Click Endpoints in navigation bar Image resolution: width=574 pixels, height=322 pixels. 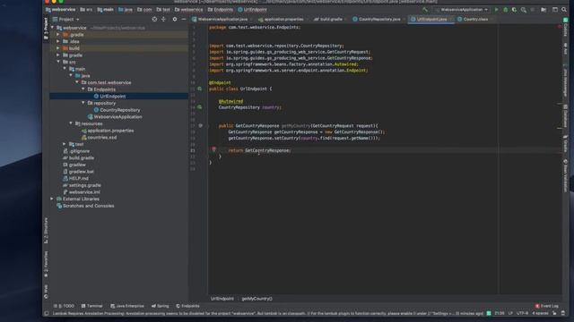221,10
